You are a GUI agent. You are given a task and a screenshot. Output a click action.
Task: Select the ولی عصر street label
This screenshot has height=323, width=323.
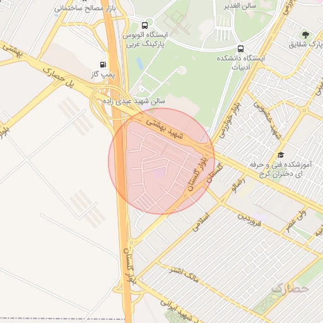(x=296, y=221)
